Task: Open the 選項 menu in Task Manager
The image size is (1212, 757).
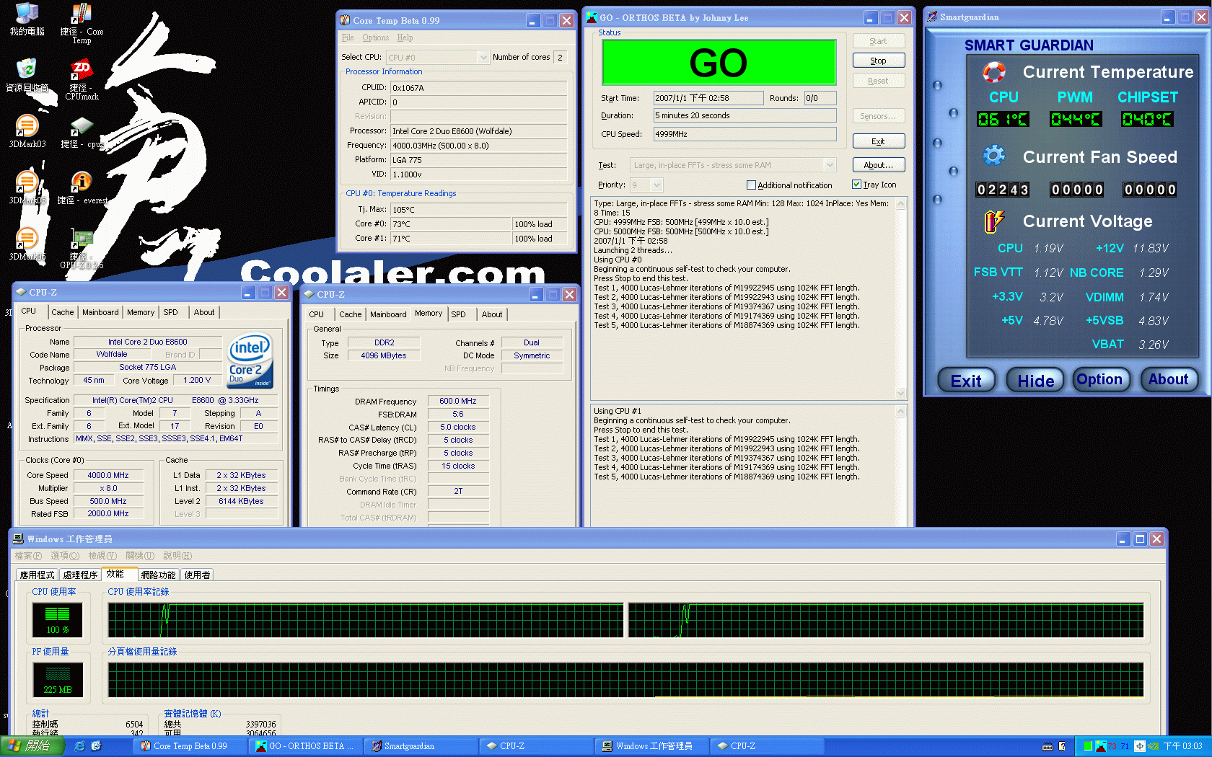Action: click(x=65, y=556)
